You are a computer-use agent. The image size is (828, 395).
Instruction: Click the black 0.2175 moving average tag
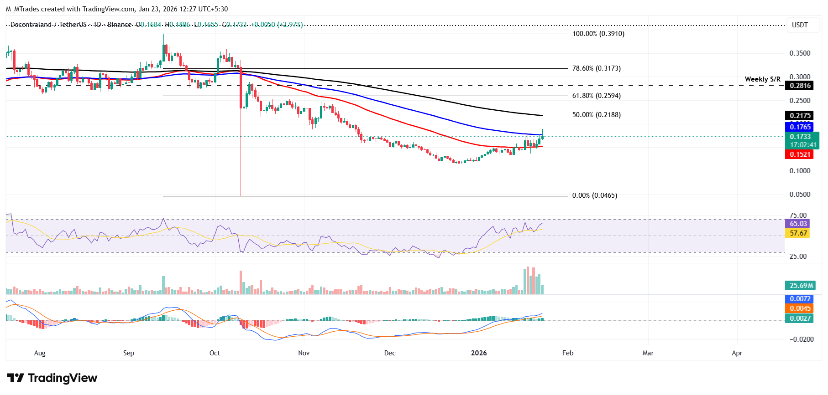[800, 116]
